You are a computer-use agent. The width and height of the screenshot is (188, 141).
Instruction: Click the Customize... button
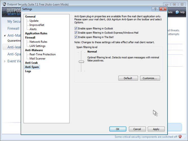[x=151, y=78]
